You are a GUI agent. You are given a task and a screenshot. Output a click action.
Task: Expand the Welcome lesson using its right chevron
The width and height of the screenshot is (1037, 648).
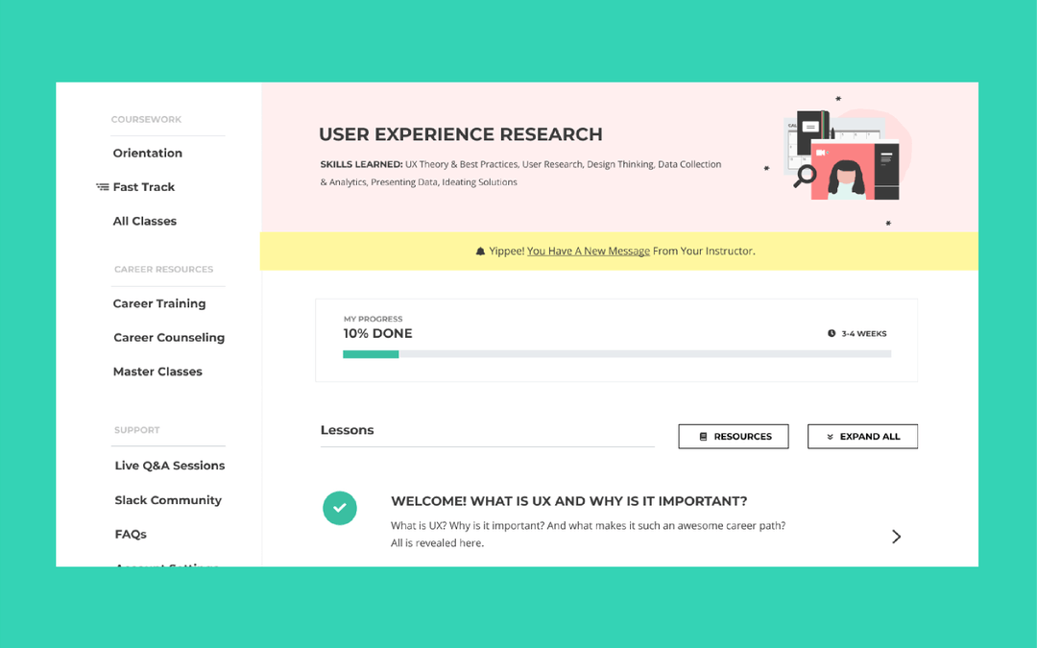pos(896,537)
